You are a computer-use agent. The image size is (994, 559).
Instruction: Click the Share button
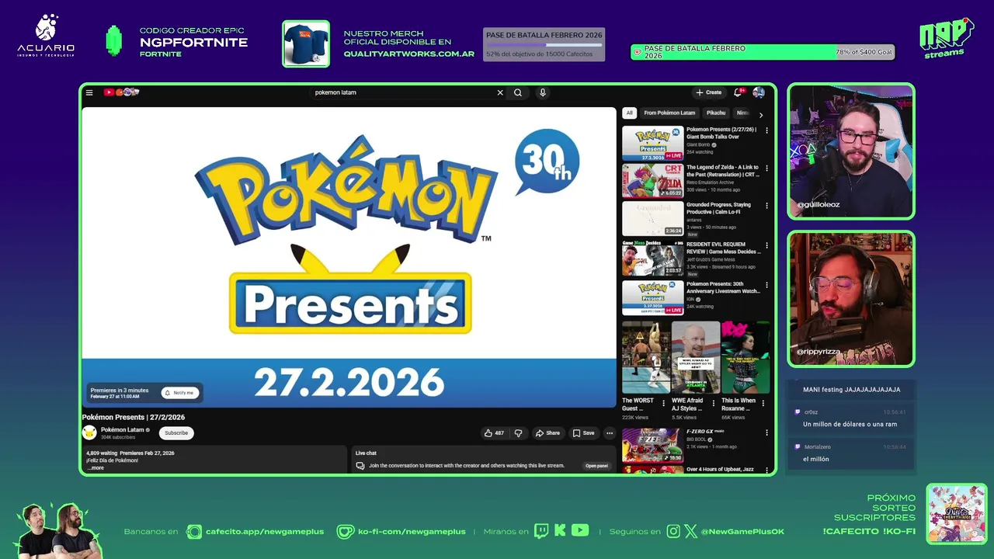click(547, 433)
